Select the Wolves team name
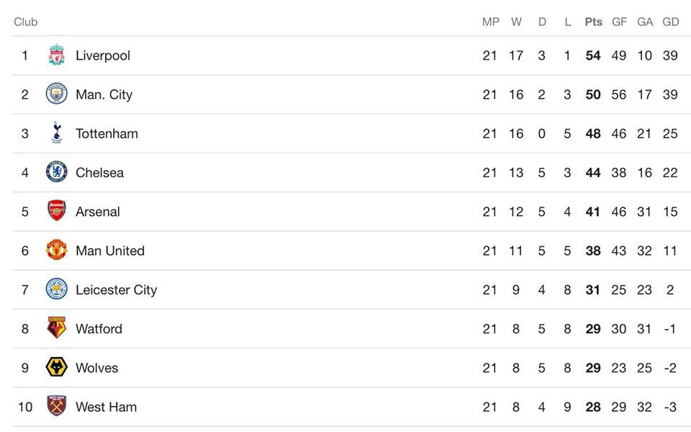691x432 pixels. (97, 368)
